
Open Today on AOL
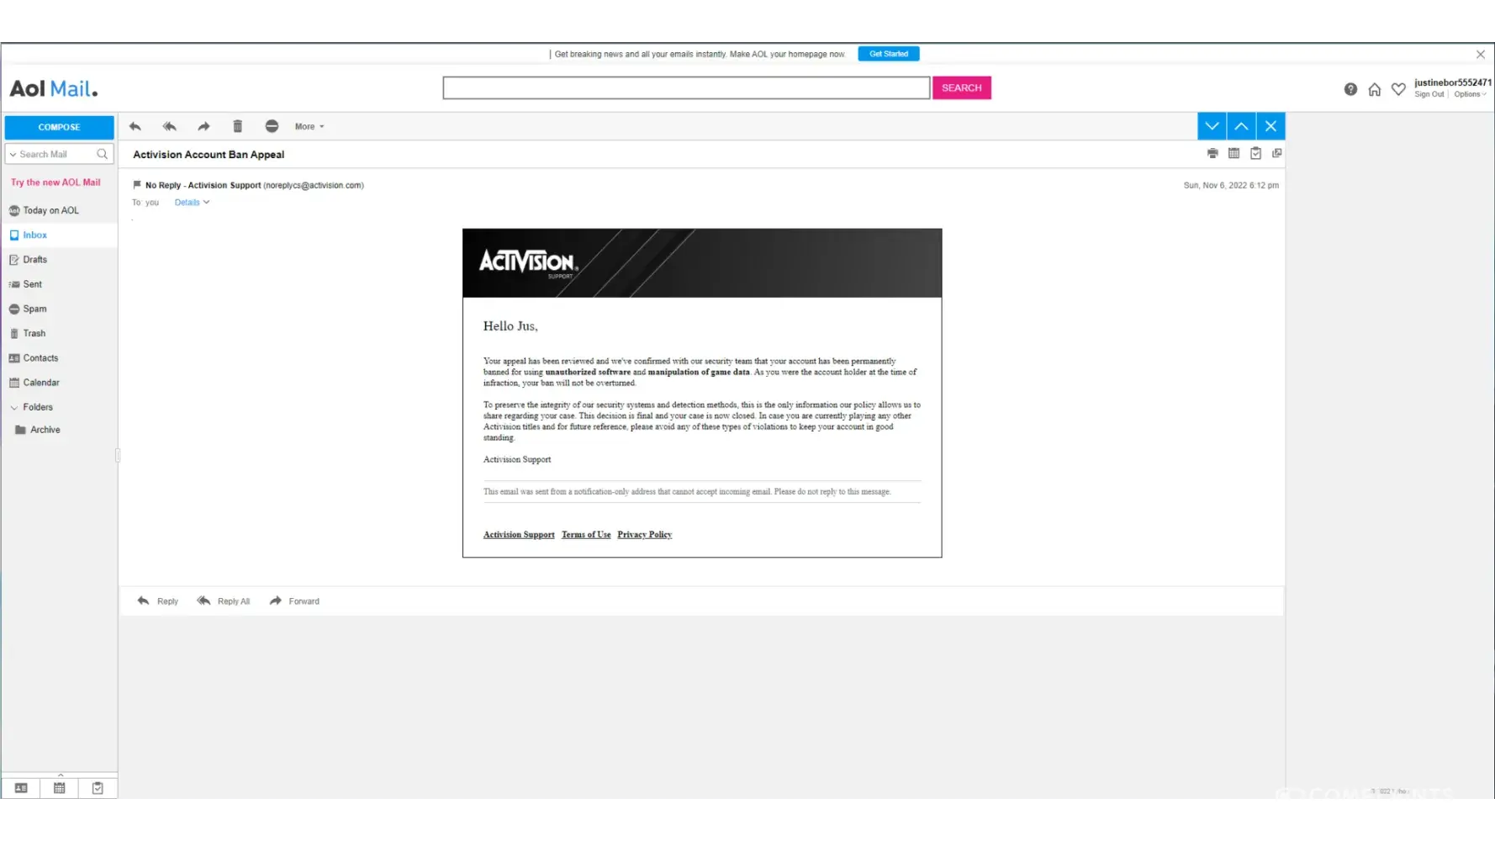click(x=50, y=210)
